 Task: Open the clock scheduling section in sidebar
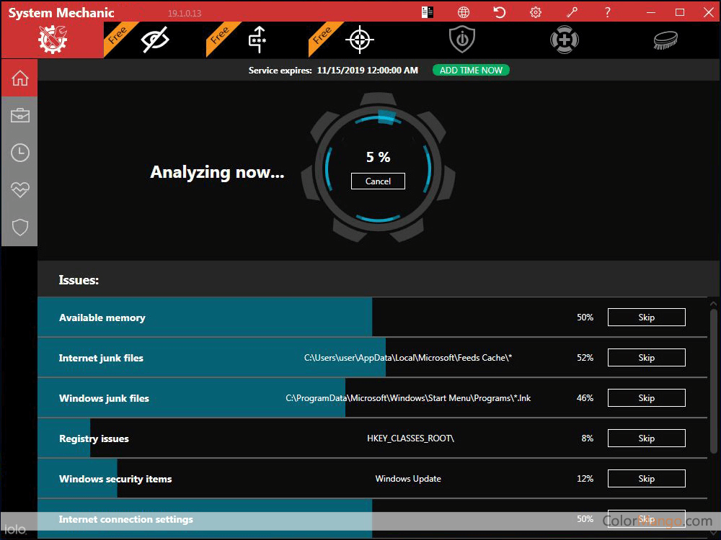(x=19, y=153)
